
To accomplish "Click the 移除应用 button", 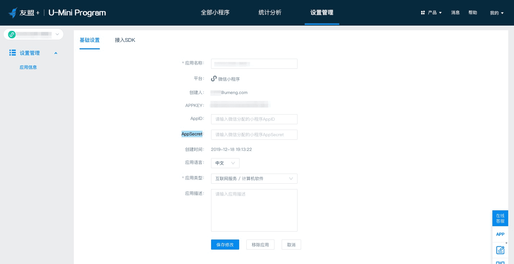I will click(260, 245).
